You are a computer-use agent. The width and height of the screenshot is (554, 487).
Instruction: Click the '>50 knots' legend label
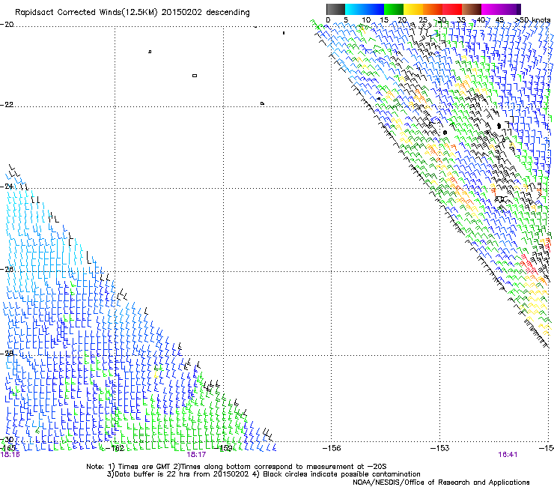532,20
